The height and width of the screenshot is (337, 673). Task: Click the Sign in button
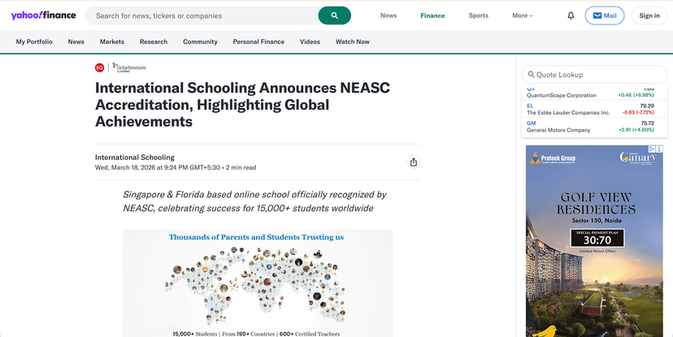[x=649, y=15]
